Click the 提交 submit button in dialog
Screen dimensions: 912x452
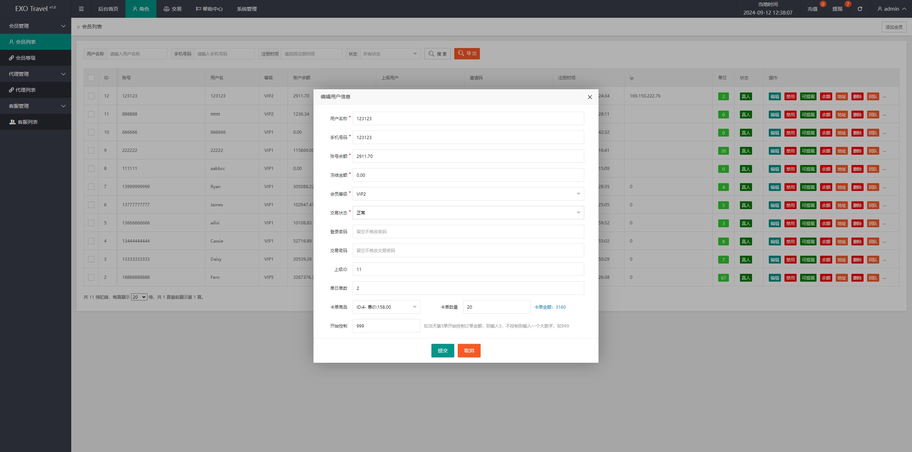[444, 350]
